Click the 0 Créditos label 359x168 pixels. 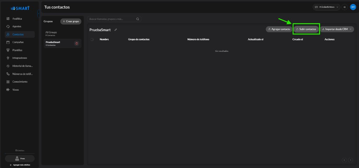point(20,150)
